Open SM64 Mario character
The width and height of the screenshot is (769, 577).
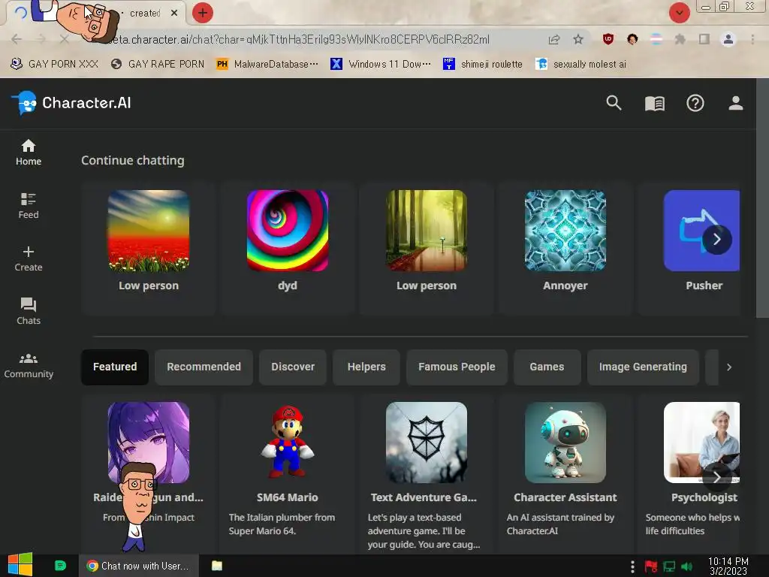[288, 473]
